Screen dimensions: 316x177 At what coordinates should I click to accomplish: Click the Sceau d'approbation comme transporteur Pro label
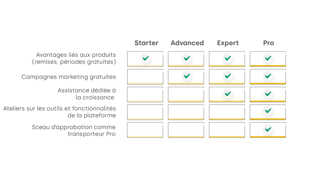74,130
